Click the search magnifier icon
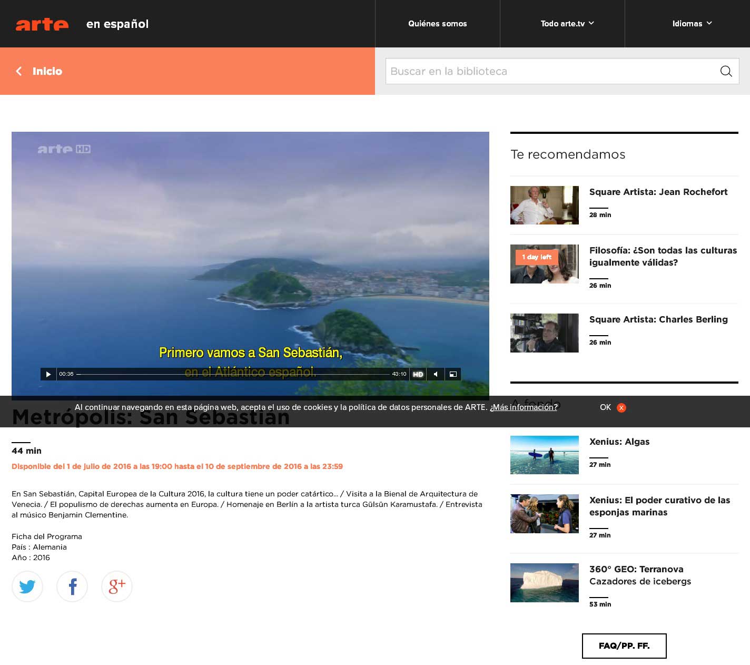This screenshot has width=750, height=665. (726, 71)
